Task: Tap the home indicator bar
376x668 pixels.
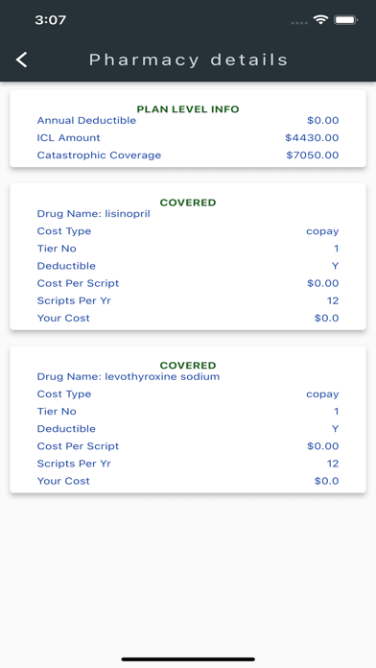Action: (188, 659)
